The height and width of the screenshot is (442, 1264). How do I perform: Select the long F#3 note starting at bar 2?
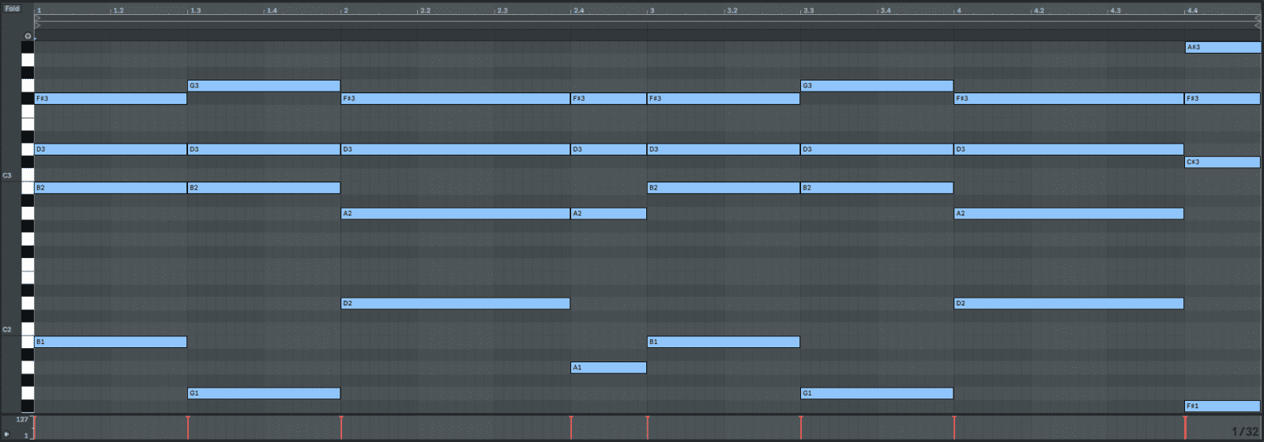[x=456, y=99]
